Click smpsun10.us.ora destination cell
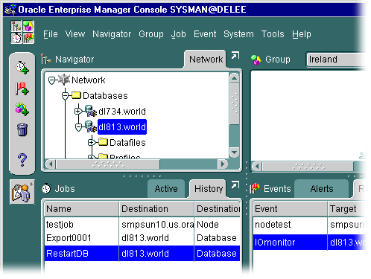 (157, 225)
